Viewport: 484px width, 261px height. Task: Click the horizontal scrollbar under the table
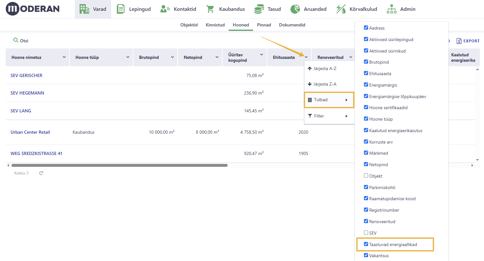[x=119, y=165]
